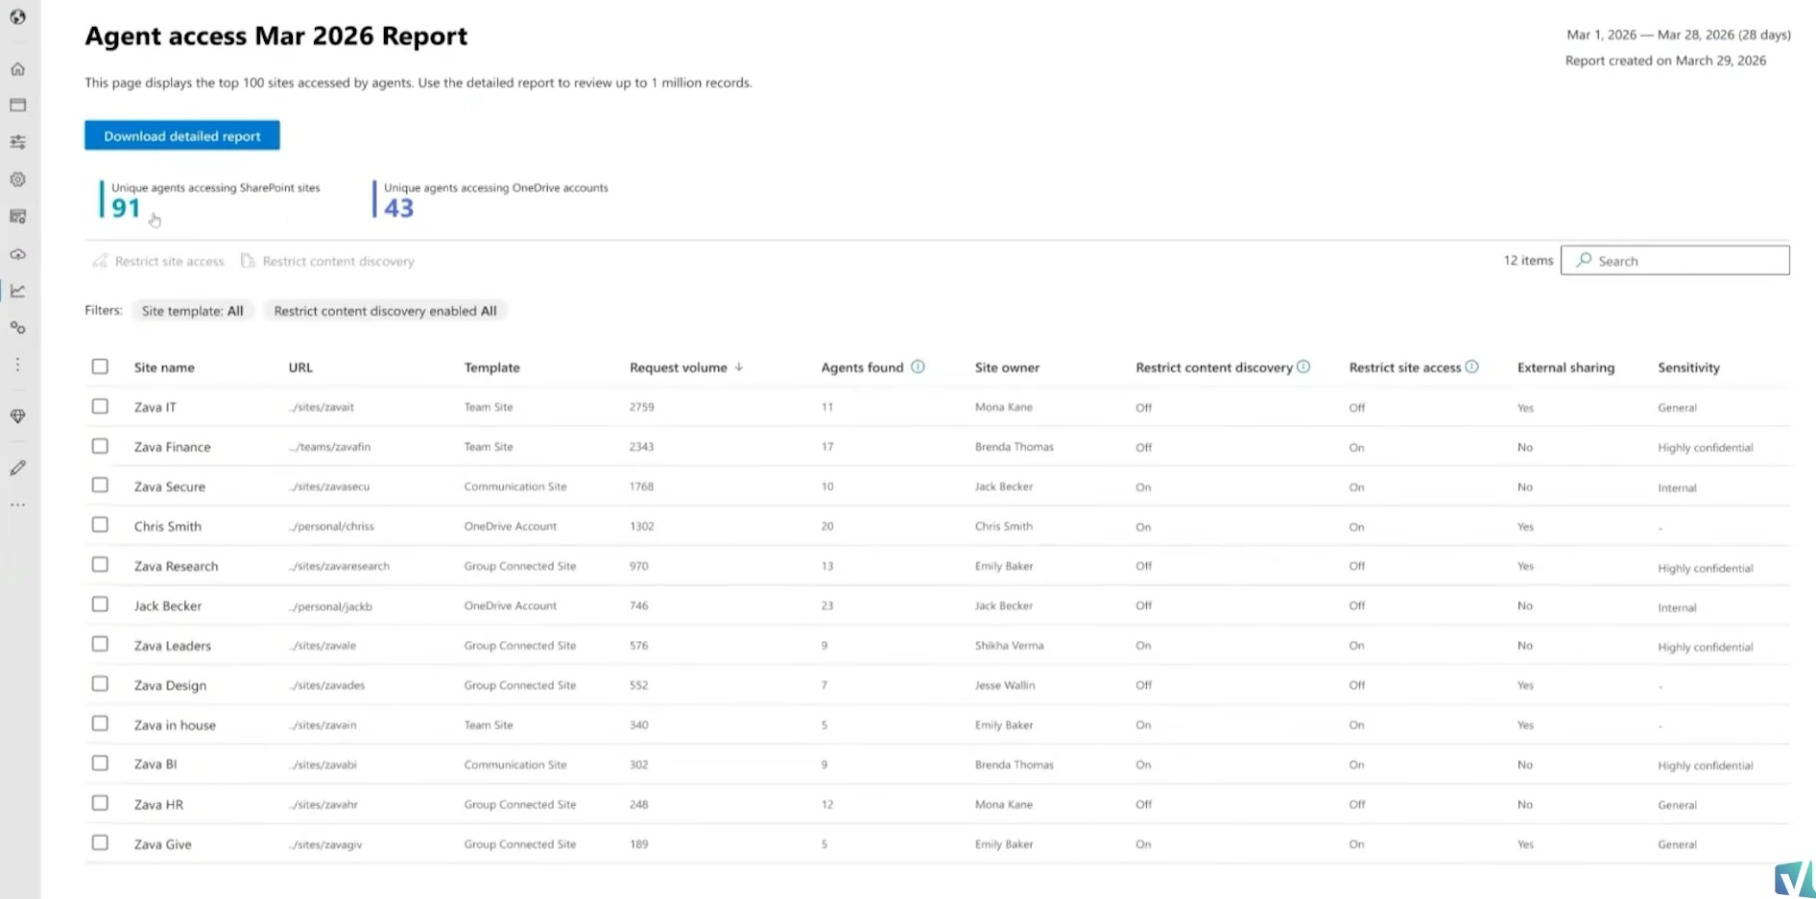Image resolution: width=1816 pixels, height=899 pixels.
Task: Click the Agents found info icon
Action: click(918, 367)
